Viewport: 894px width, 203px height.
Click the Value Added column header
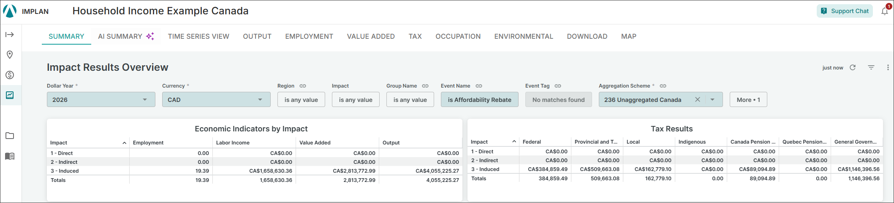point(337,143)
